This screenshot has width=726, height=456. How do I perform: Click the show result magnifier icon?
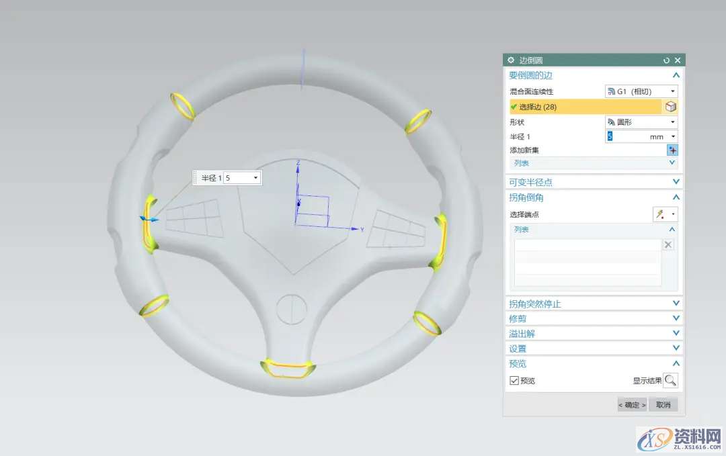tap(670, 381)
